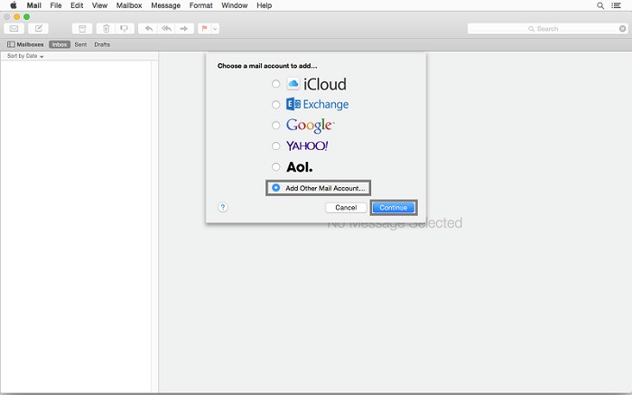
Task: Open the Message menu
Action: click(165, 5)
